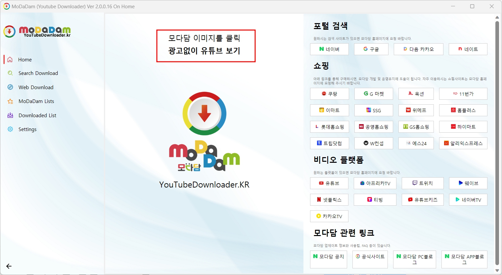The width and height of the screenshot is (502, 275).
Task: Open 롯데홈쇼핑 link
Action: pos(329,127)
